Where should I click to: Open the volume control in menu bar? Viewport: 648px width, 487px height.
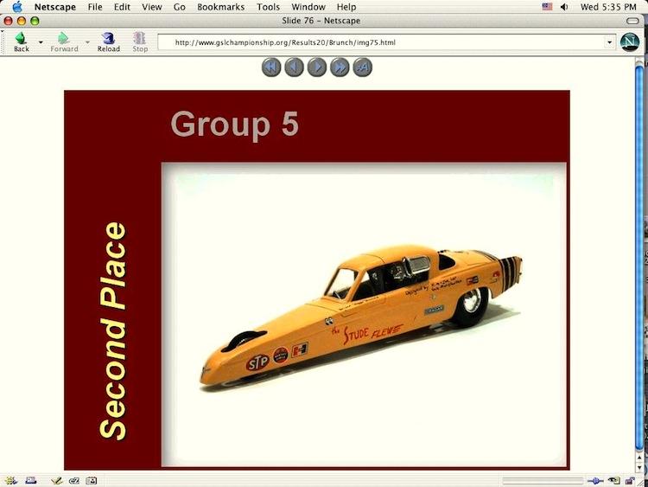click(564, 7)
